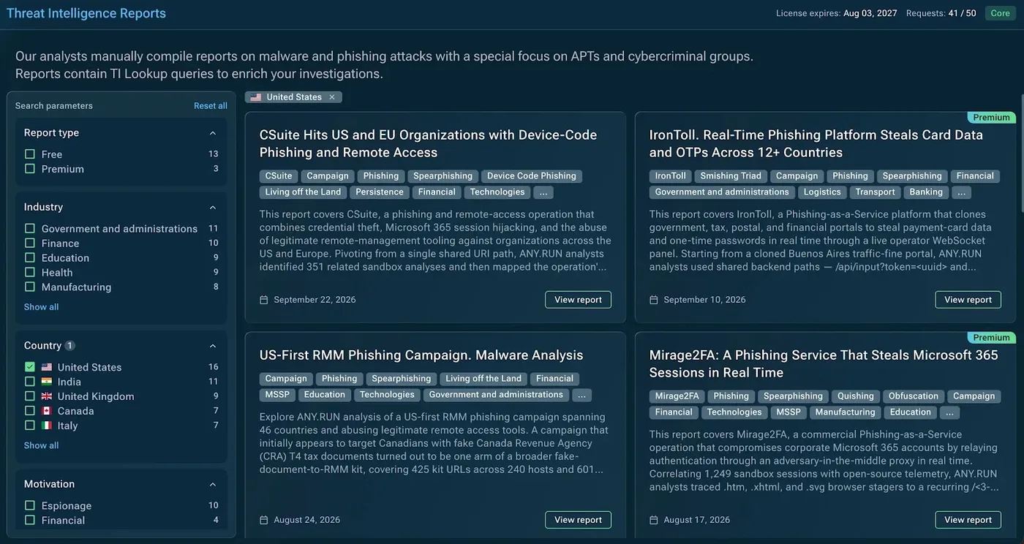Screen dimensions: 1024x544
Task: Click the Core license badge
Action: [1000, 13]
